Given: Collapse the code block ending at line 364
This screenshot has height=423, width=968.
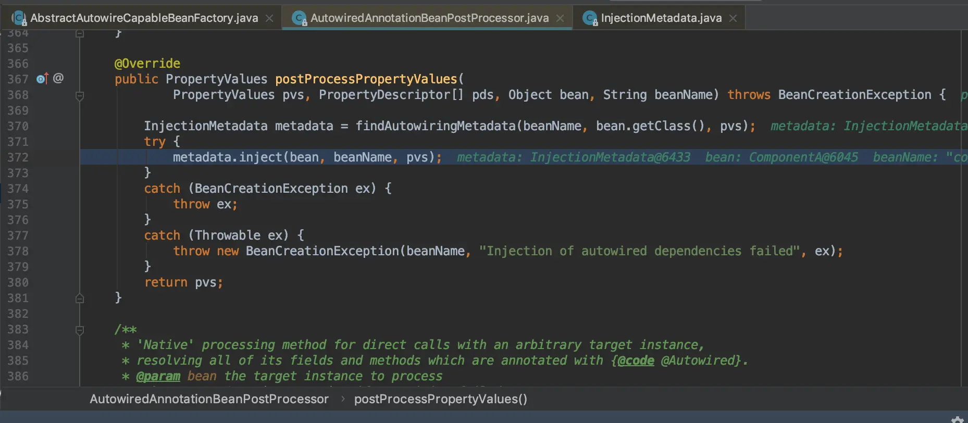Looking at the screenshot, I should pos(80,34).
